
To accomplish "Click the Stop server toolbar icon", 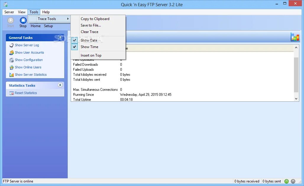I will point(23,20).
